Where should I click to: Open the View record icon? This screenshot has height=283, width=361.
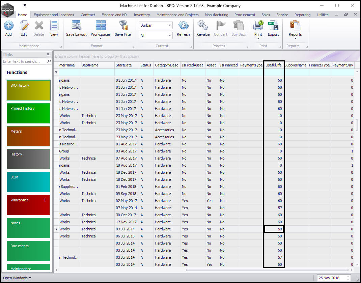click(54, 26)
